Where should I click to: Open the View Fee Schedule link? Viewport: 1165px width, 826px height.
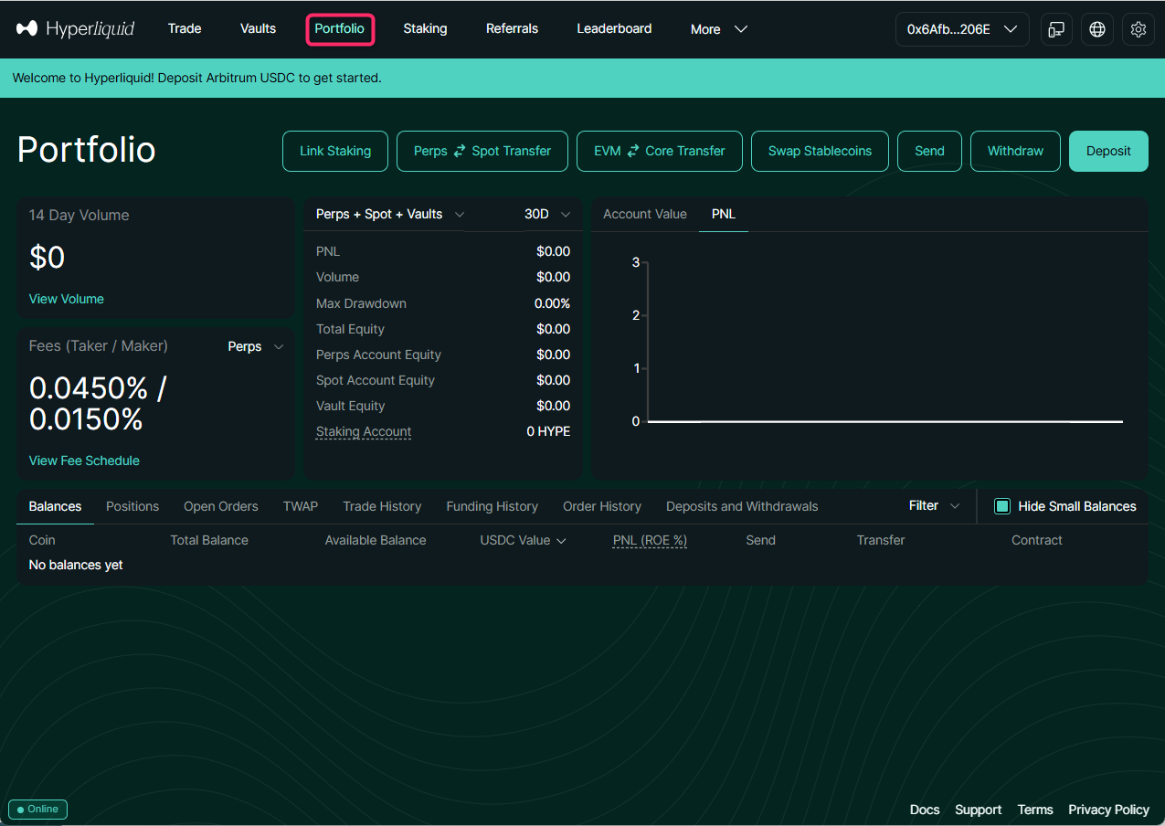[84, 461]
